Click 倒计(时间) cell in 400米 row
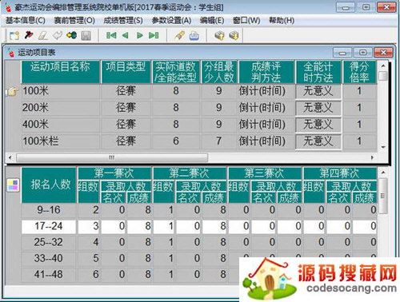 tap(266, 125)
